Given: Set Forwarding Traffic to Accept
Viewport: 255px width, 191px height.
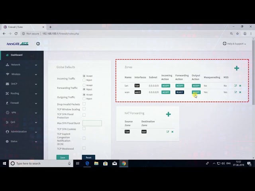Looking at the screenshot, I should [x=84, y=85].
